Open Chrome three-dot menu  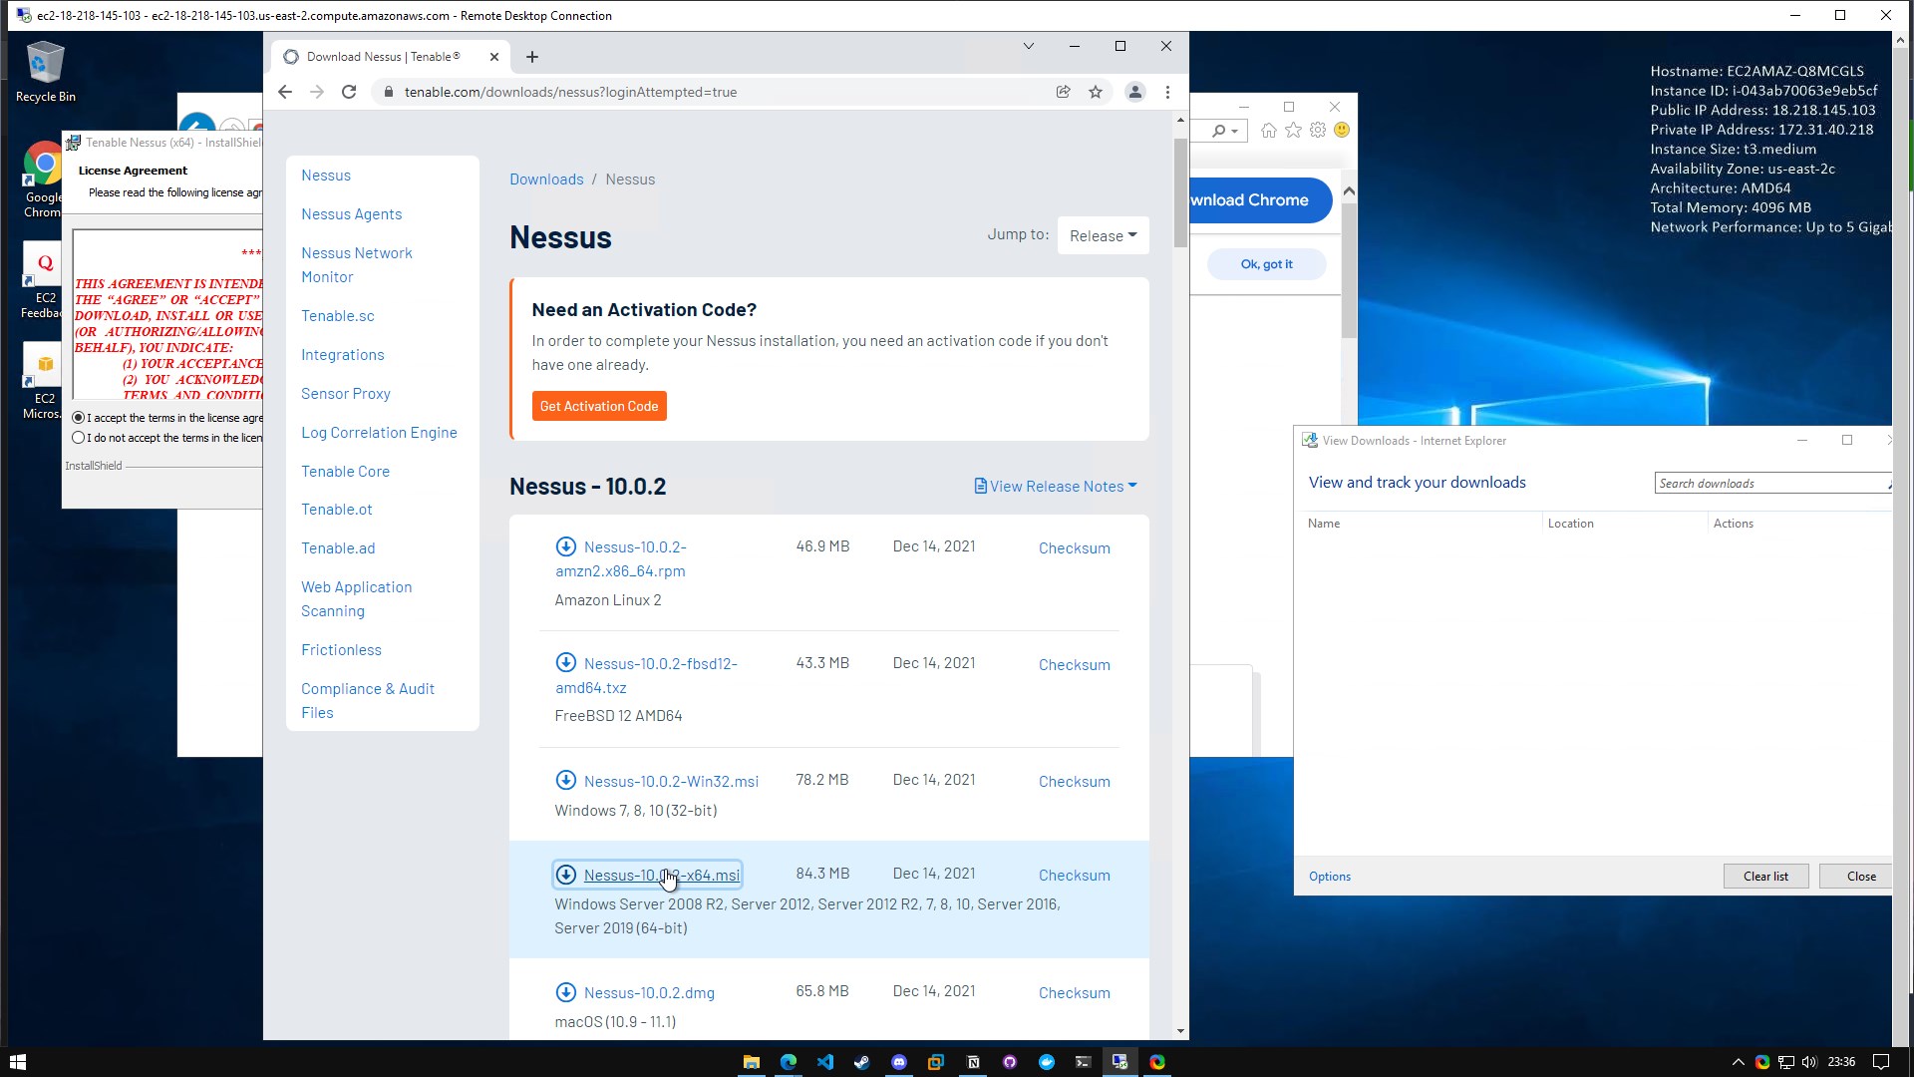pos(1167,92)
